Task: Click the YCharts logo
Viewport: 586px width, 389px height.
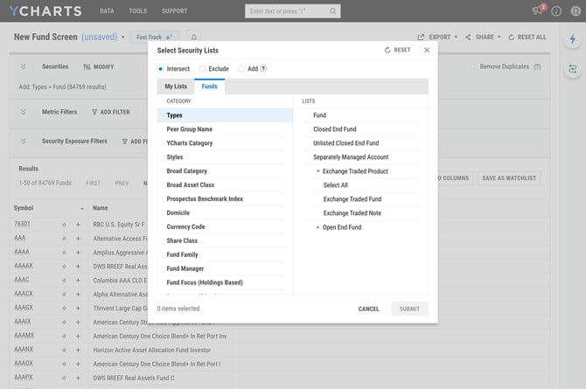Action: coord(45,11)
